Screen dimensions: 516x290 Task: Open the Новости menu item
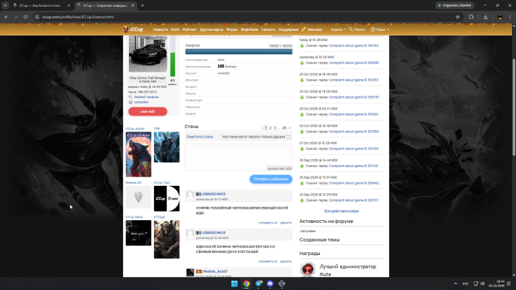(x=161, y=30)
